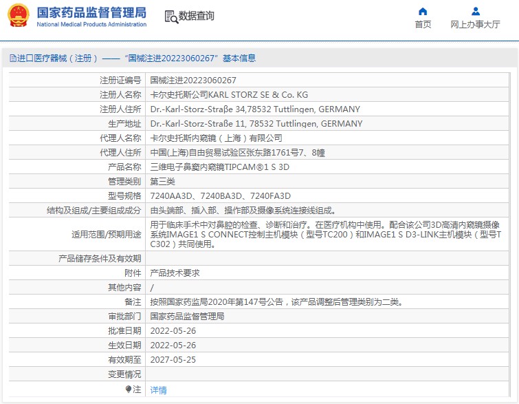Open 网上办事大厅 user icon
This screenshot has width=519, height=404.
475,12
